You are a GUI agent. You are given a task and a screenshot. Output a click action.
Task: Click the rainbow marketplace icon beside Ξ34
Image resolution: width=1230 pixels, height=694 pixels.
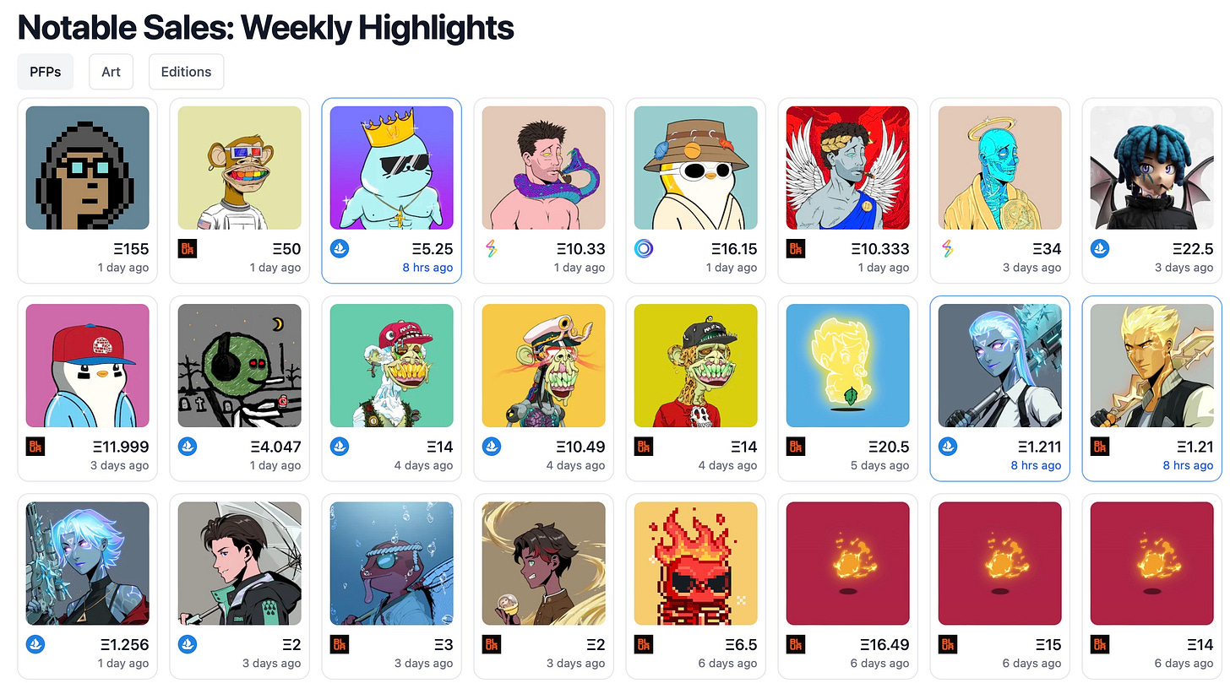click(948, 249)
